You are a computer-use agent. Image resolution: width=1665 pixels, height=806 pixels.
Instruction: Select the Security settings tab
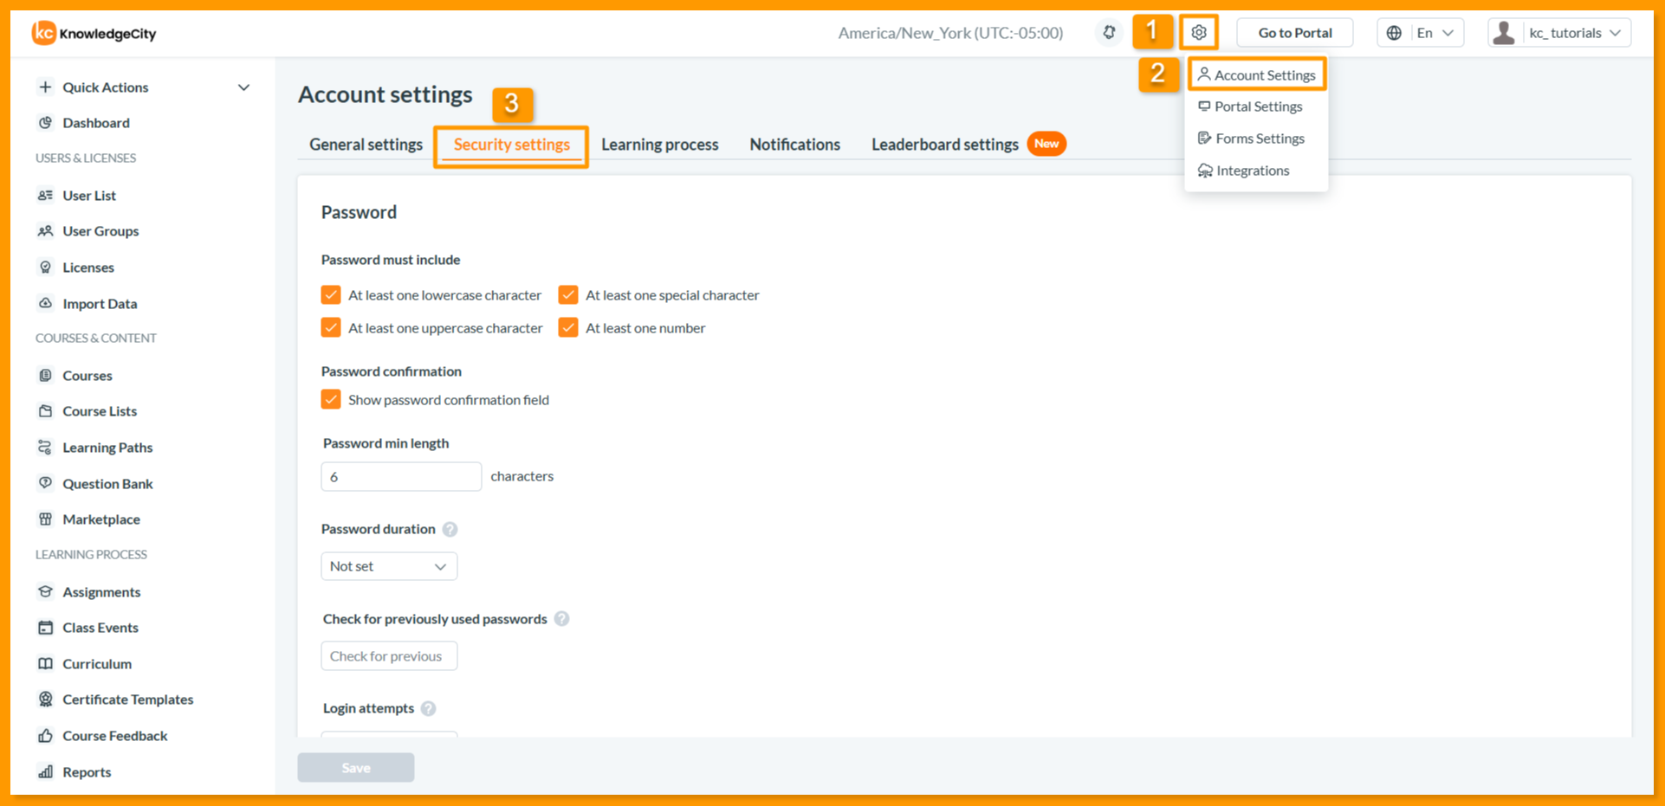point(512,145)
